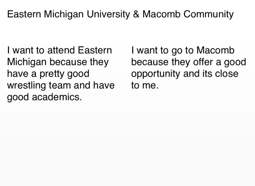The image size is (255, 186).
Task: Click the line "because they offer a good"
Action: point(189,62)
